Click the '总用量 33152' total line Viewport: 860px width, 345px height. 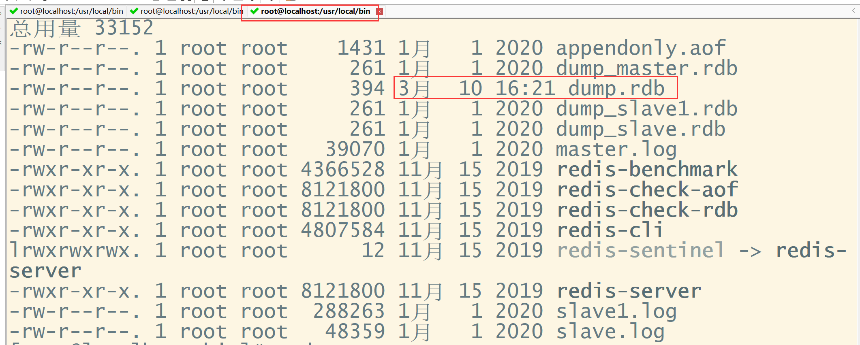click(x=82, y=28)
